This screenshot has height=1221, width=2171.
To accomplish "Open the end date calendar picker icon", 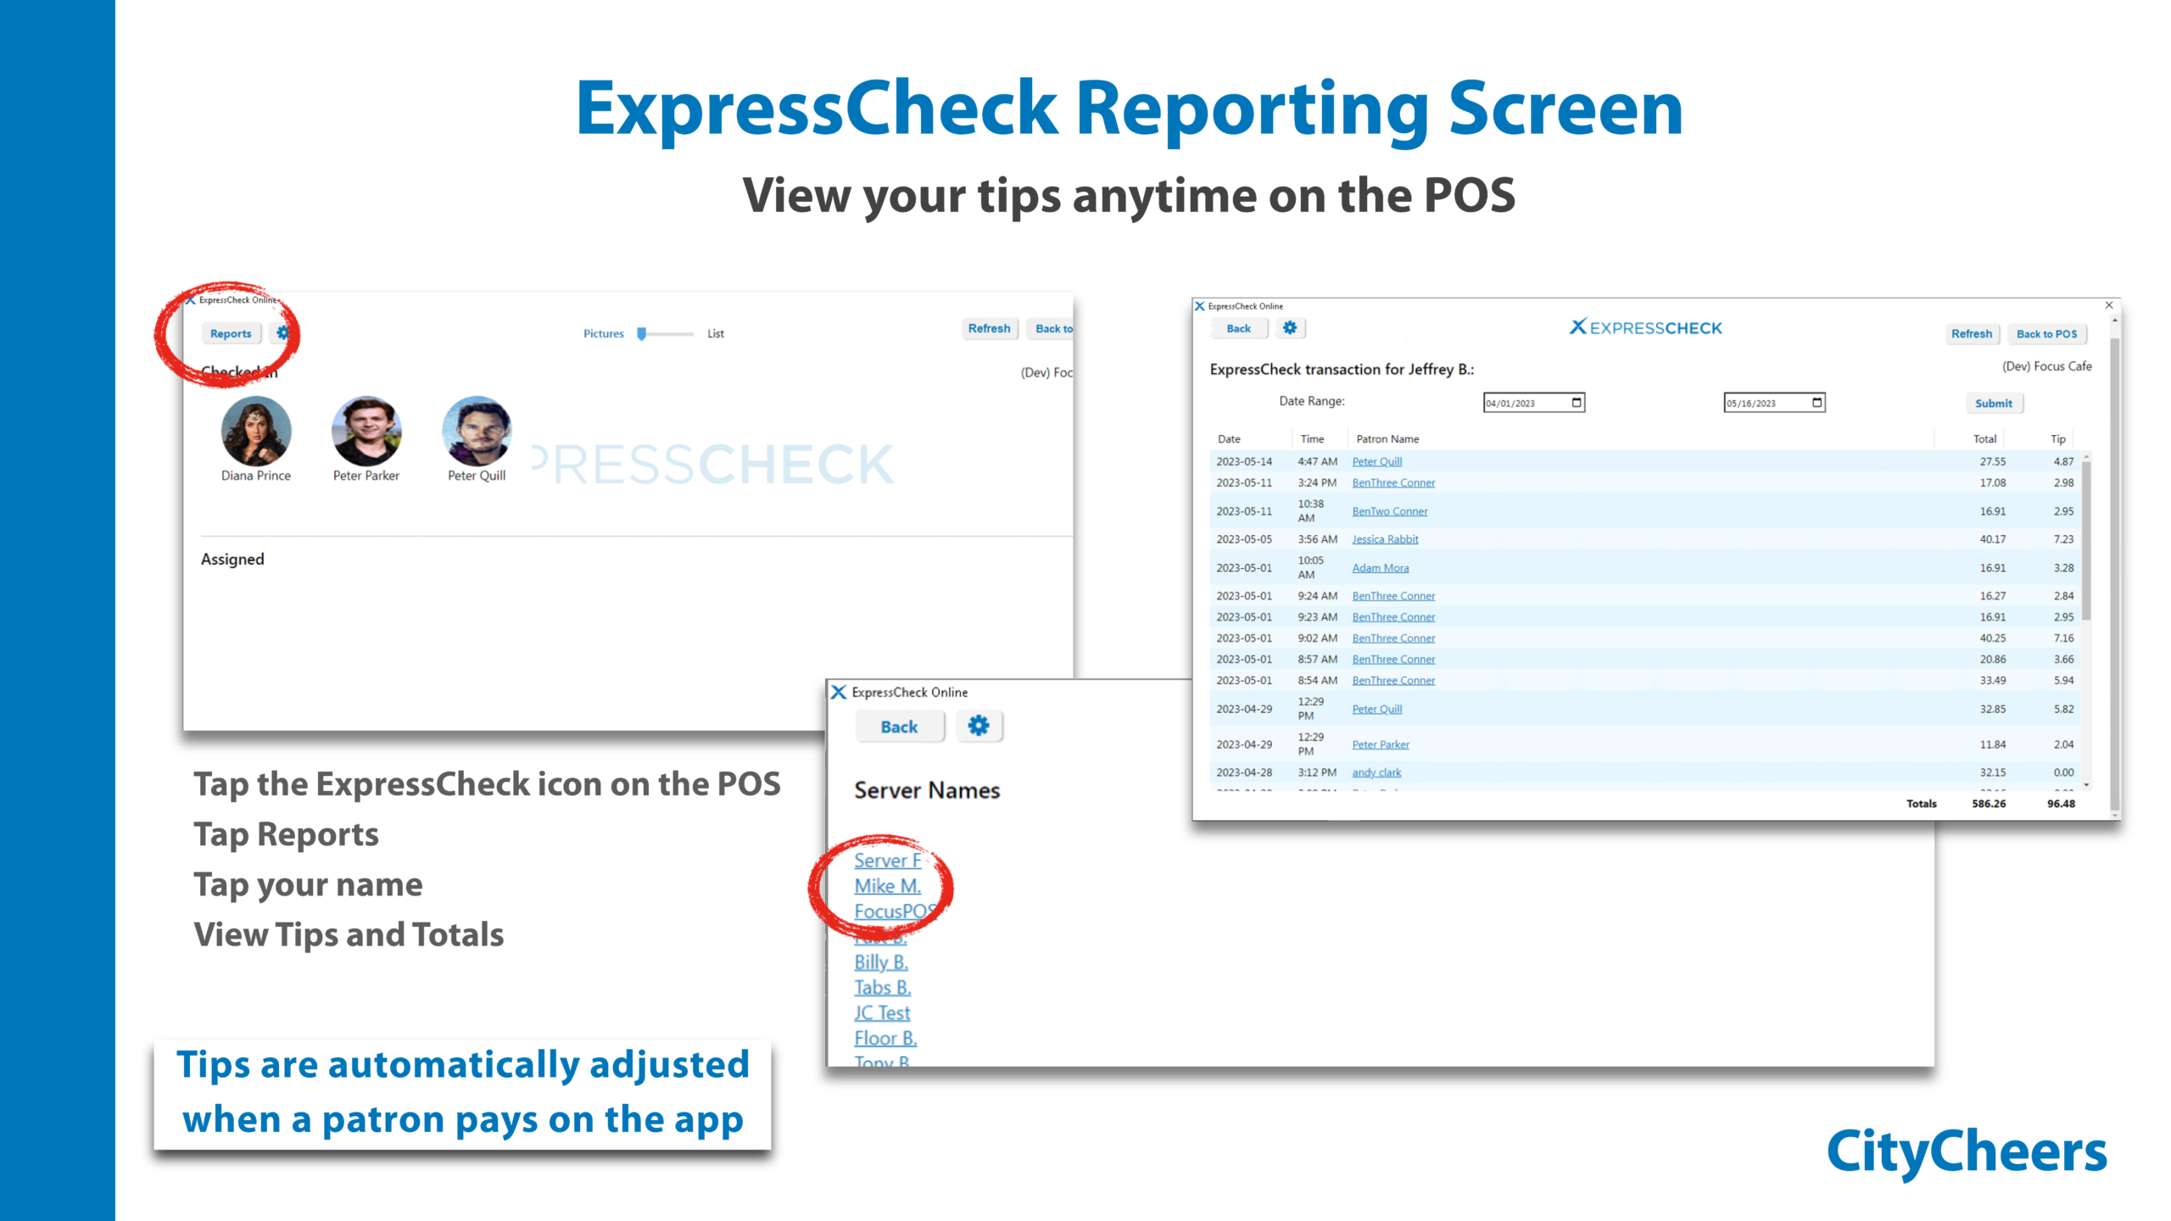I will pos(1817,403).
